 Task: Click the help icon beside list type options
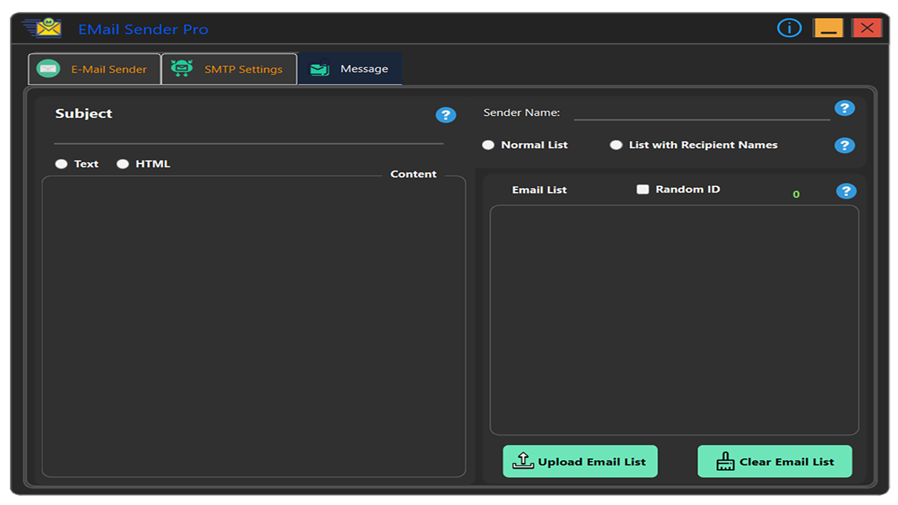845,145
